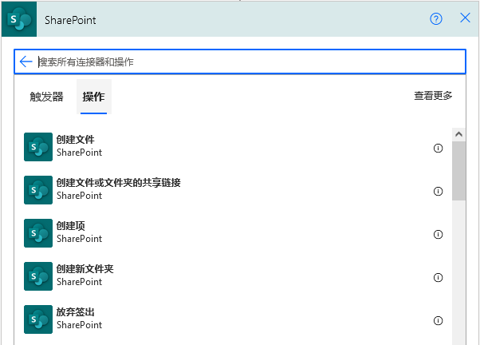The image size is (480, 345).
Task: Click the SharePoint icon beside 创建文件
Action: pyautogui.click(x=38, y=147)
